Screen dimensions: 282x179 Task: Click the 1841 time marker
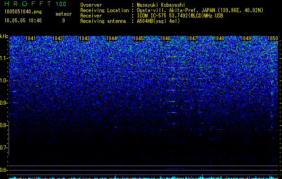tap(30, 38)
